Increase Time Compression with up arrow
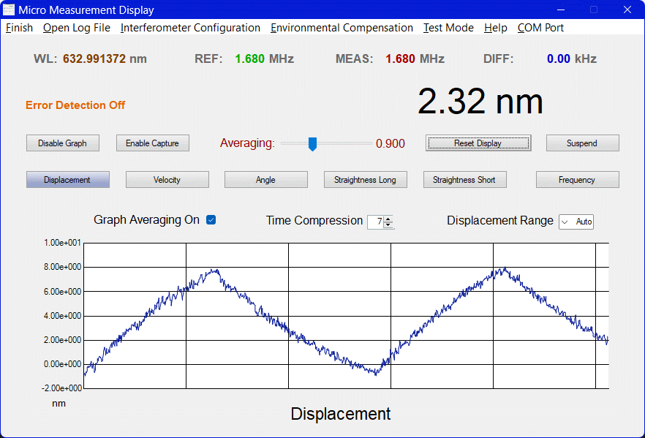Viewport: 645px width, 438px height. (x=388, y=219)
